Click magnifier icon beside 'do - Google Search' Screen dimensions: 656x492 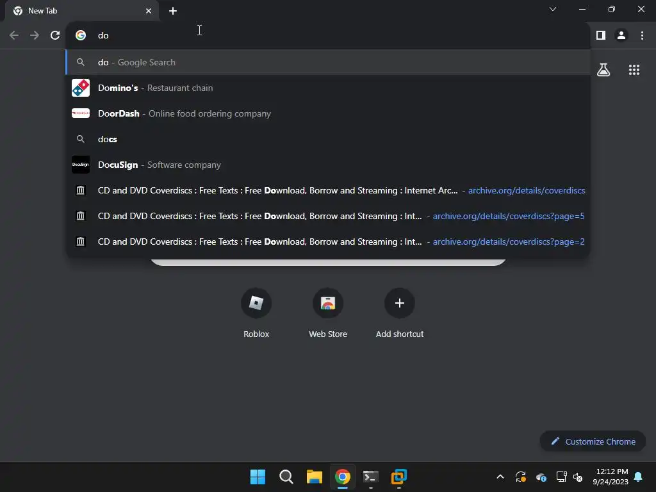pos(81,62)
